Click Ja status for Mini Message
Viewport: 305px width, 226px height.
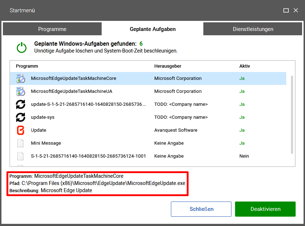pyautogui.click(x=242, y=143)
